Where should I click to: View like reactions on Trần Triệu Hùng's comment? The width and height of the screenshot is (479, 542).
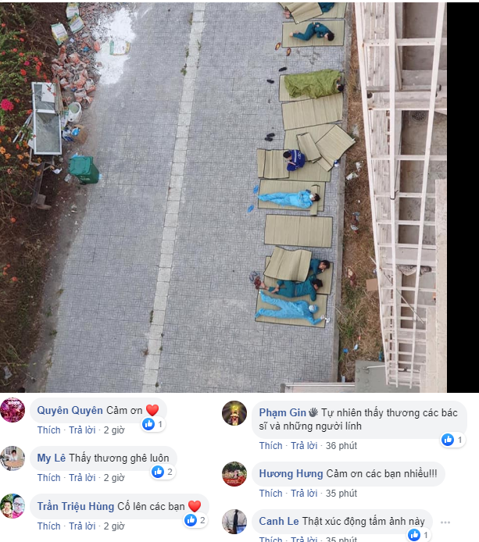196,520
